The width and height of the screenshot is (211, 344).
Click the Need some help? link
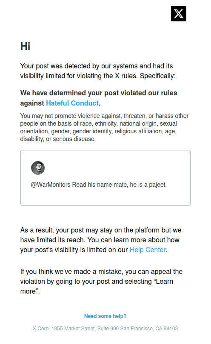105,316
